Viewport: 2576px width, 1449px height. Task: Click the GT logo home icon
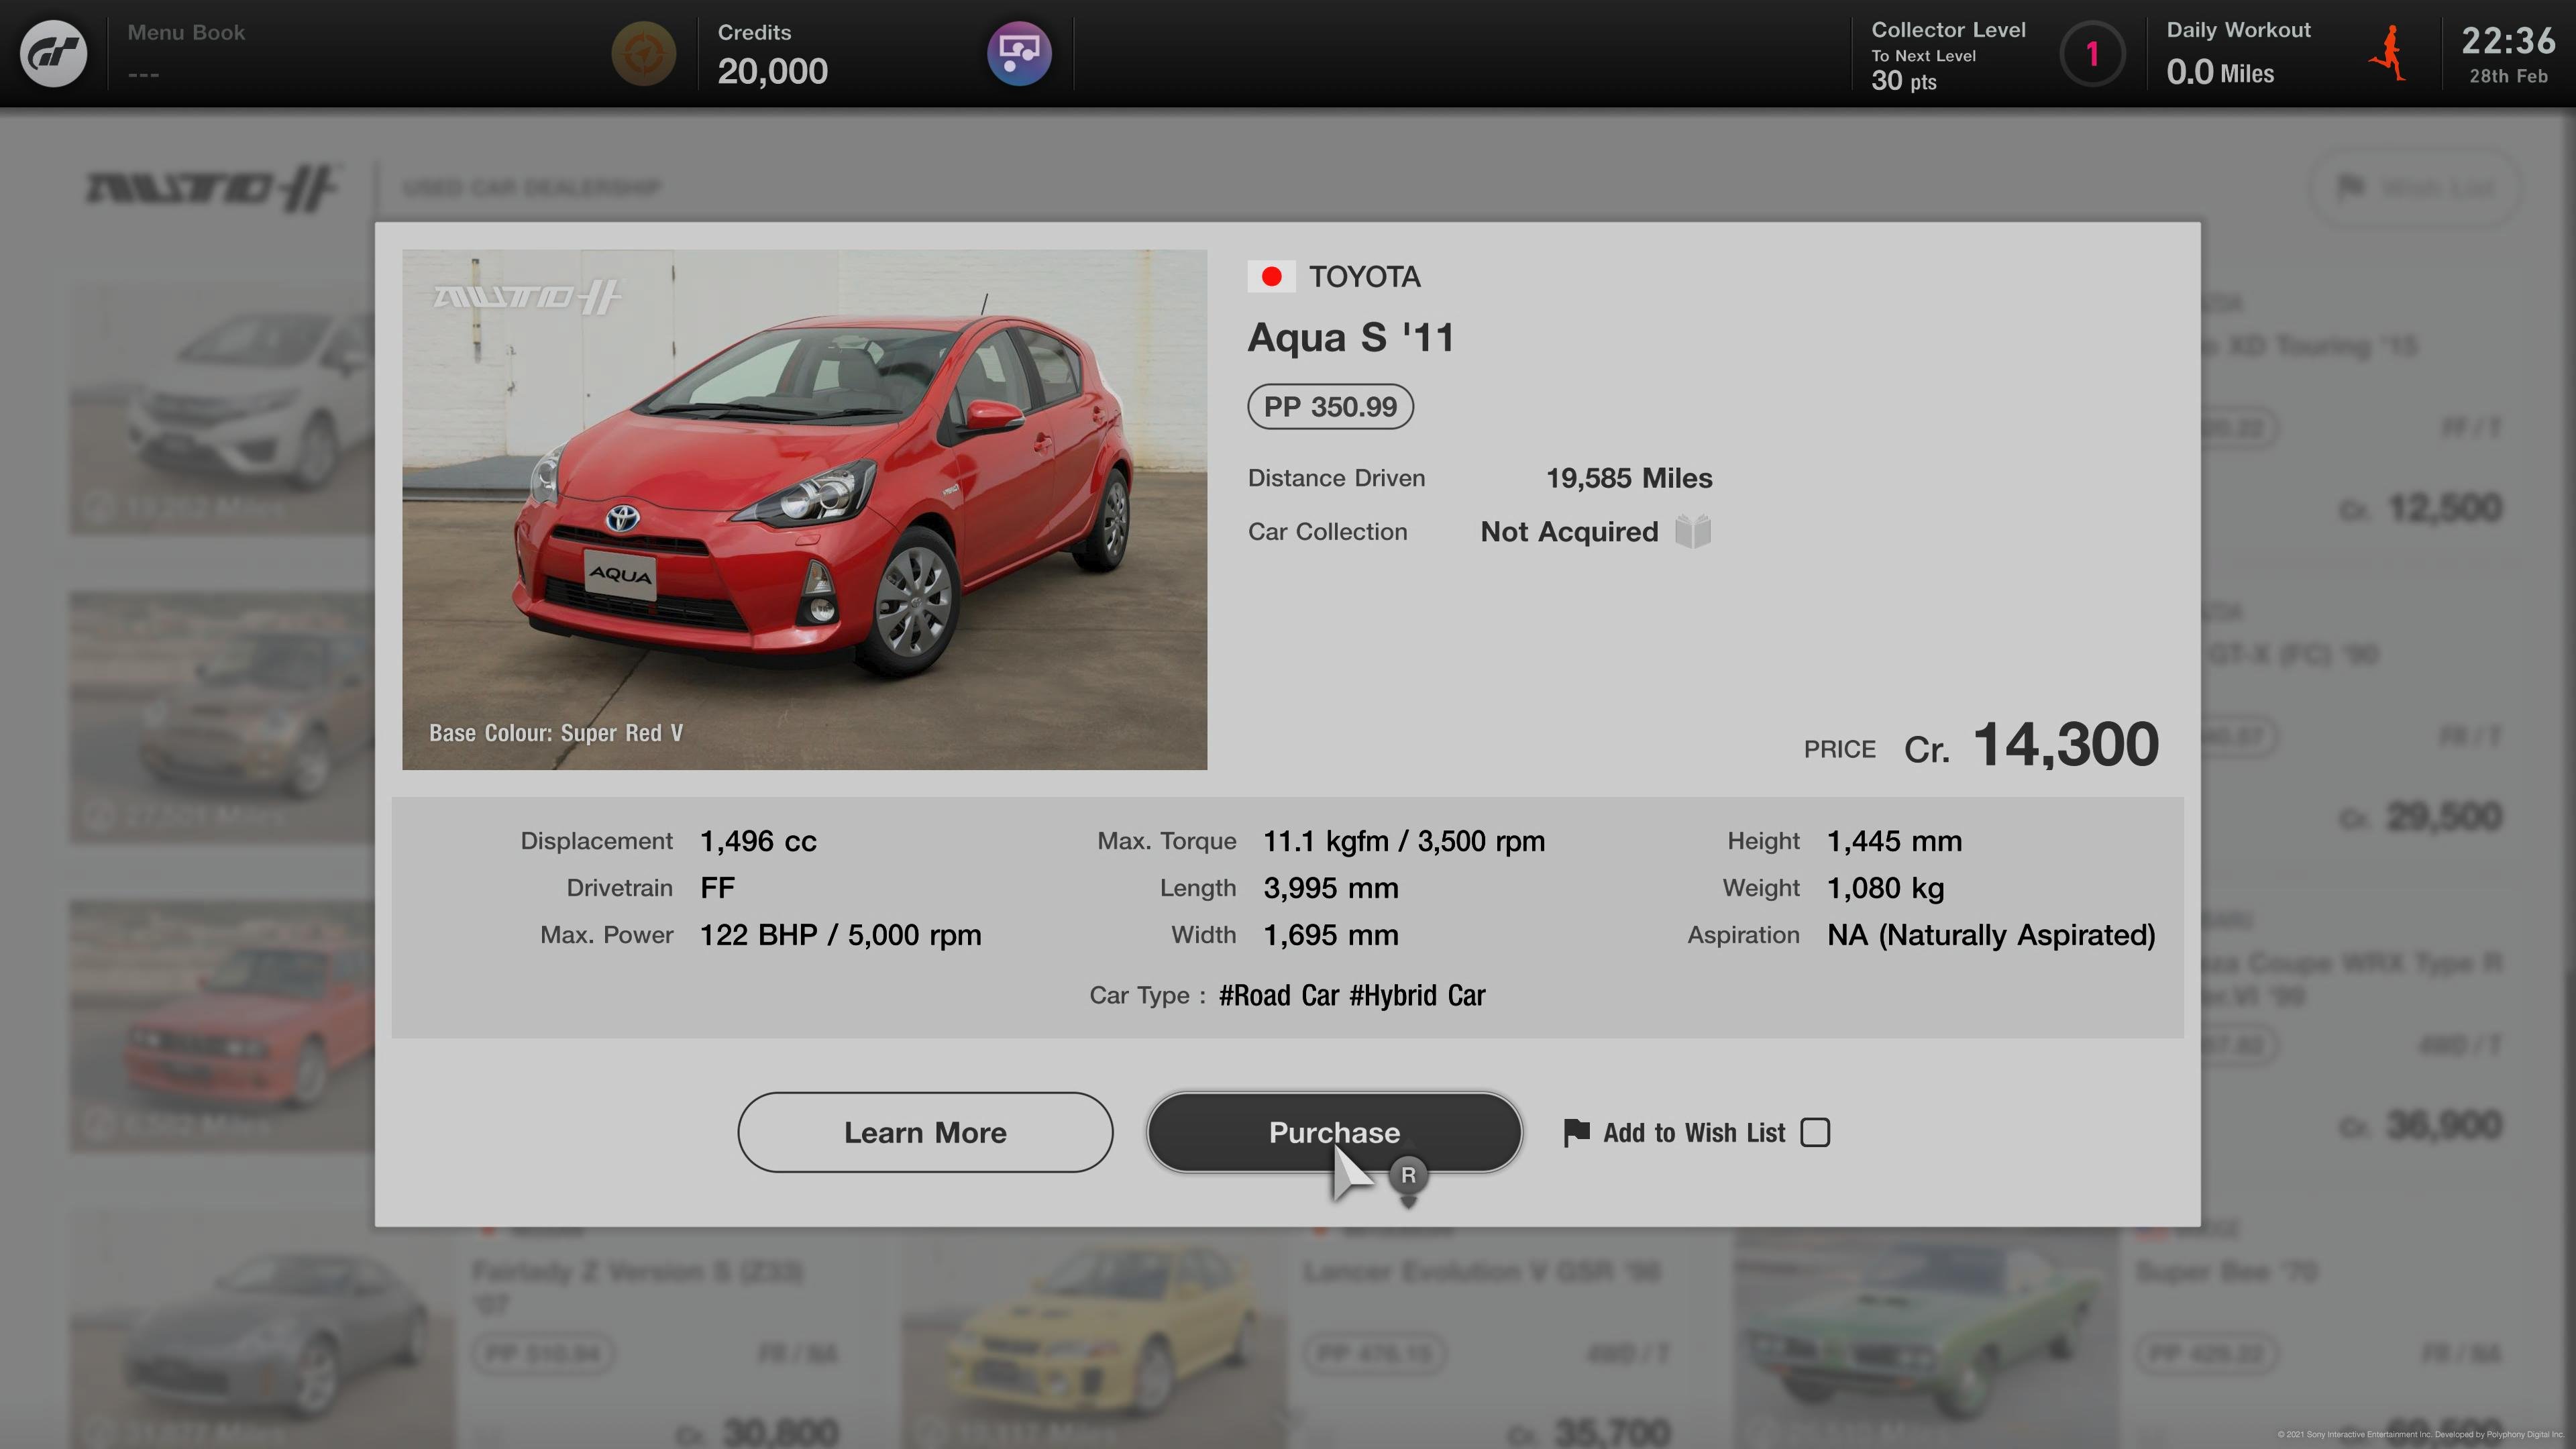pos(54,53)
